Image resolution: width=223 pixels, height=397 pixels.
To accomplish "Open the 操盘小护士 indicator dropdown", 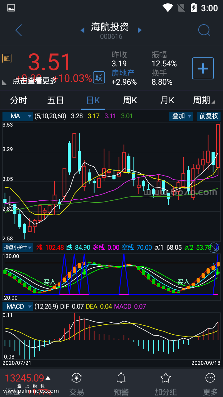I will point(18,248).
